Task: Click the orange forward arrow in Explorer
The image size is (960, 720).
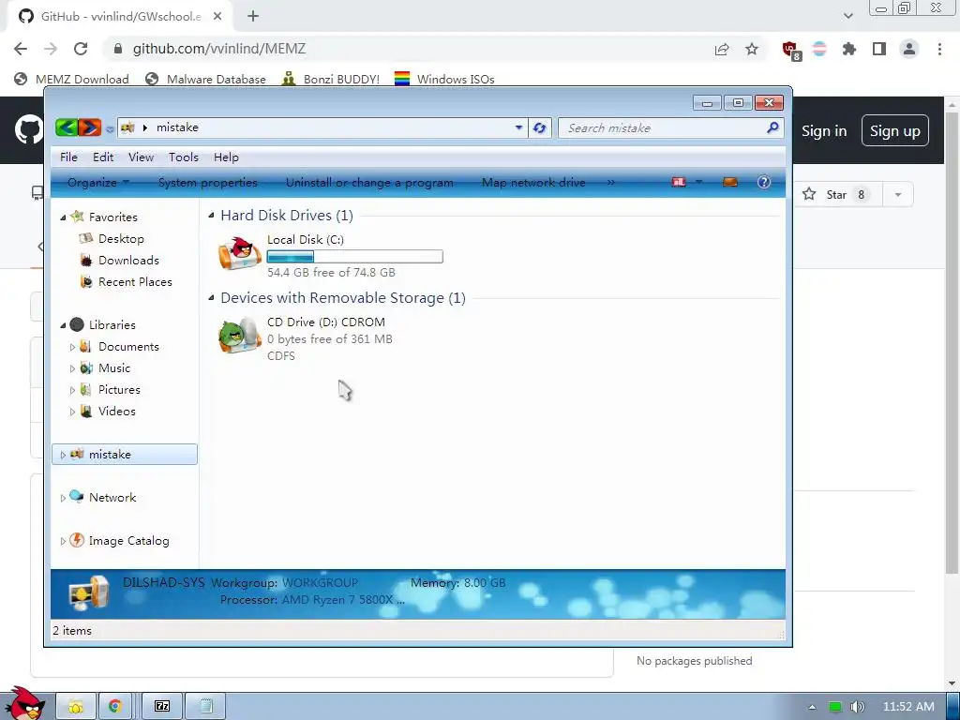Action: (x=89, y=127)
